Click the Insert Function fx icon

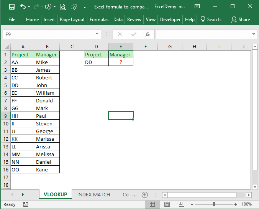148,34
